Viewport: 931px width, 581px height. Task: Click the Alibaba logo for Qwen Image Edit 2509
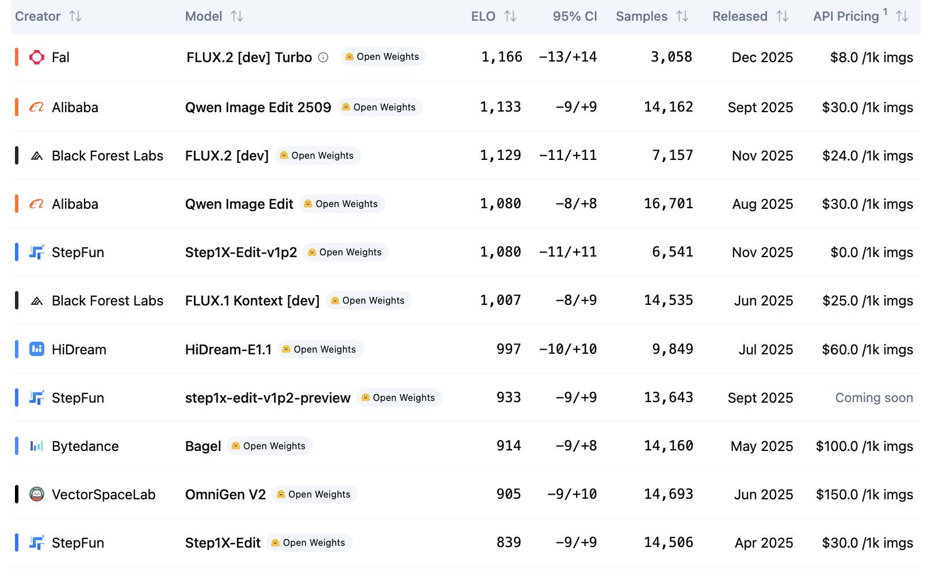click(37, 108)
